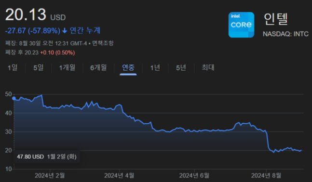The height and width of the screenshot is (182, 312).
Task: Click the NASDAQ: INTC ticker text
Action: (x=285, y=34)
